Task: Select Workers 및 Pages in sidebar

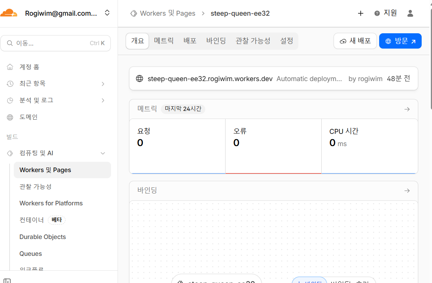Action: click(x=62, y=170)
